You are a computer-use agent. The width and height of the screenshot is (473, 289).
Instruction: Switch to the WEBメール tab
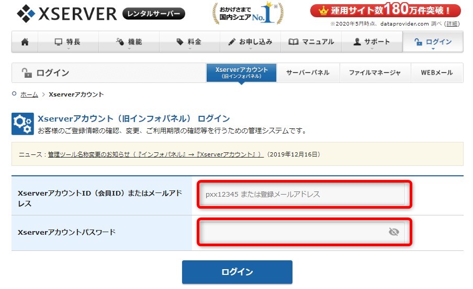pyautogui.click(x=437, y=73)
